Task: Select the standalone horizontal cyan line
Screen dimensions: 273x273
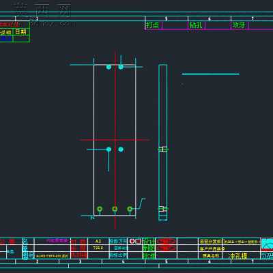Action: [x=211, y=74]
